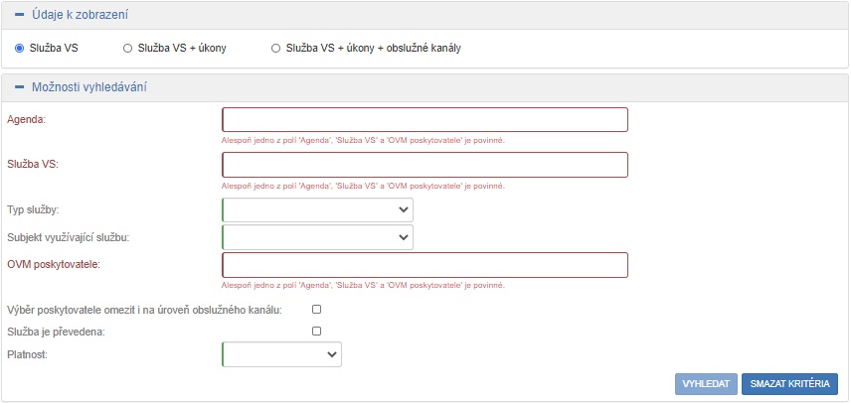Screen dimensions: 851x403
Task: Open the 'Typ služby' dropdown
Action: tap(317, 210)
